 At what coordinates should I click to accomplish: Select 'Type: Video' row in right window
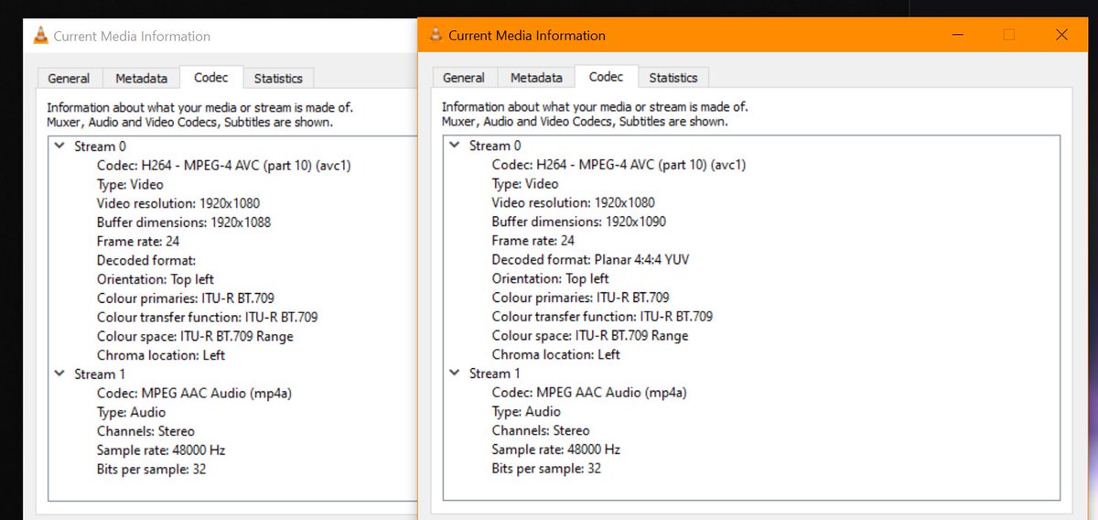(525, 184)
